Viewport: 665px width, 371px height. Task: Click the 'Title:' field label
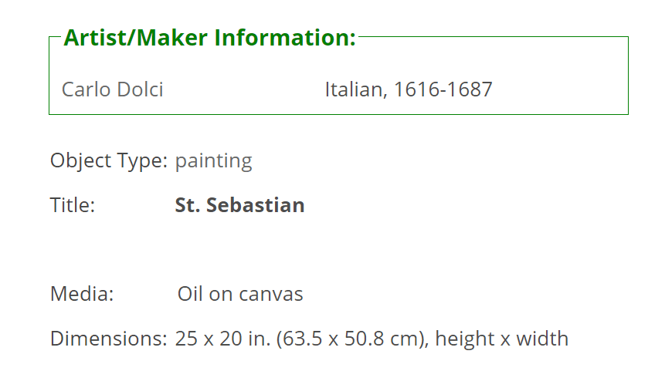(73, 205)
